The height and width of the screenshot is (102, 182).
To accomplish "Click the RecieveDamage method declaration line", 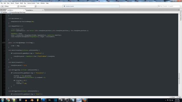I will (x=21, y=43).
